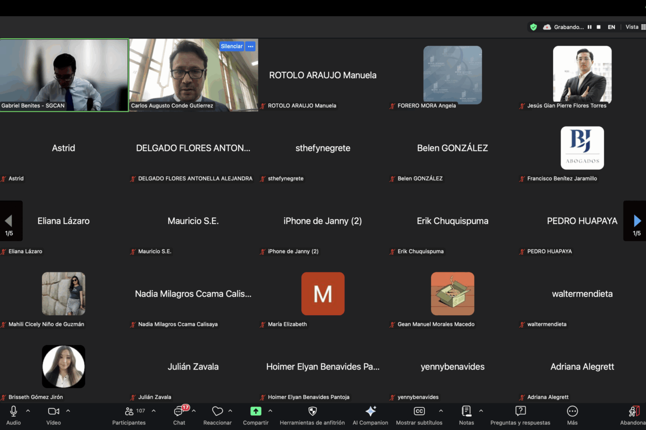
Task: Open the Vista layout menu
Action: click(x=635, y=27)
